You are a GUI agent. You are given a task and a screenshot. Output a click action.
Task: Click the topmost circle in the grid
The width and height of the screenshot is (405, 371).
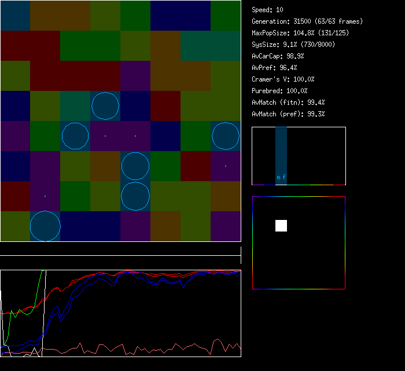(x=105, y=106)
